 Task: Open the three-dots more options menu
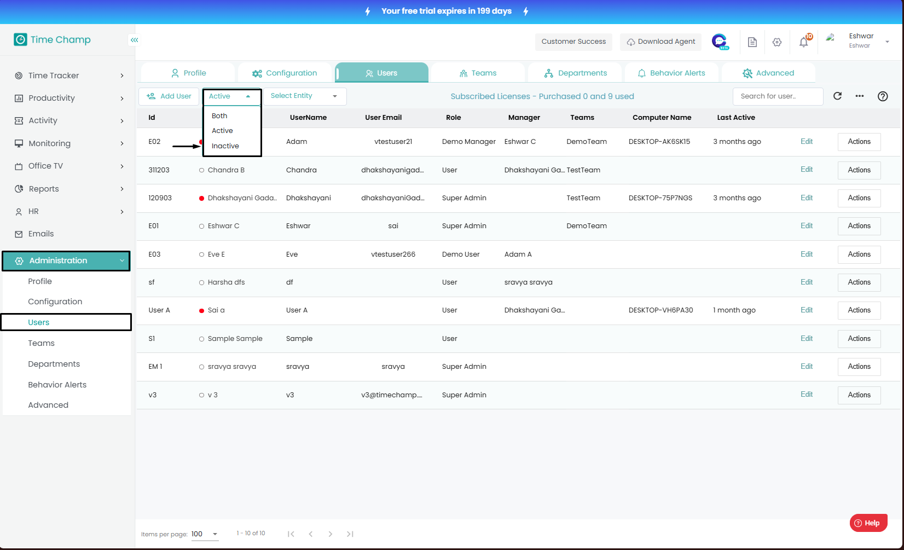pos(860,96)
